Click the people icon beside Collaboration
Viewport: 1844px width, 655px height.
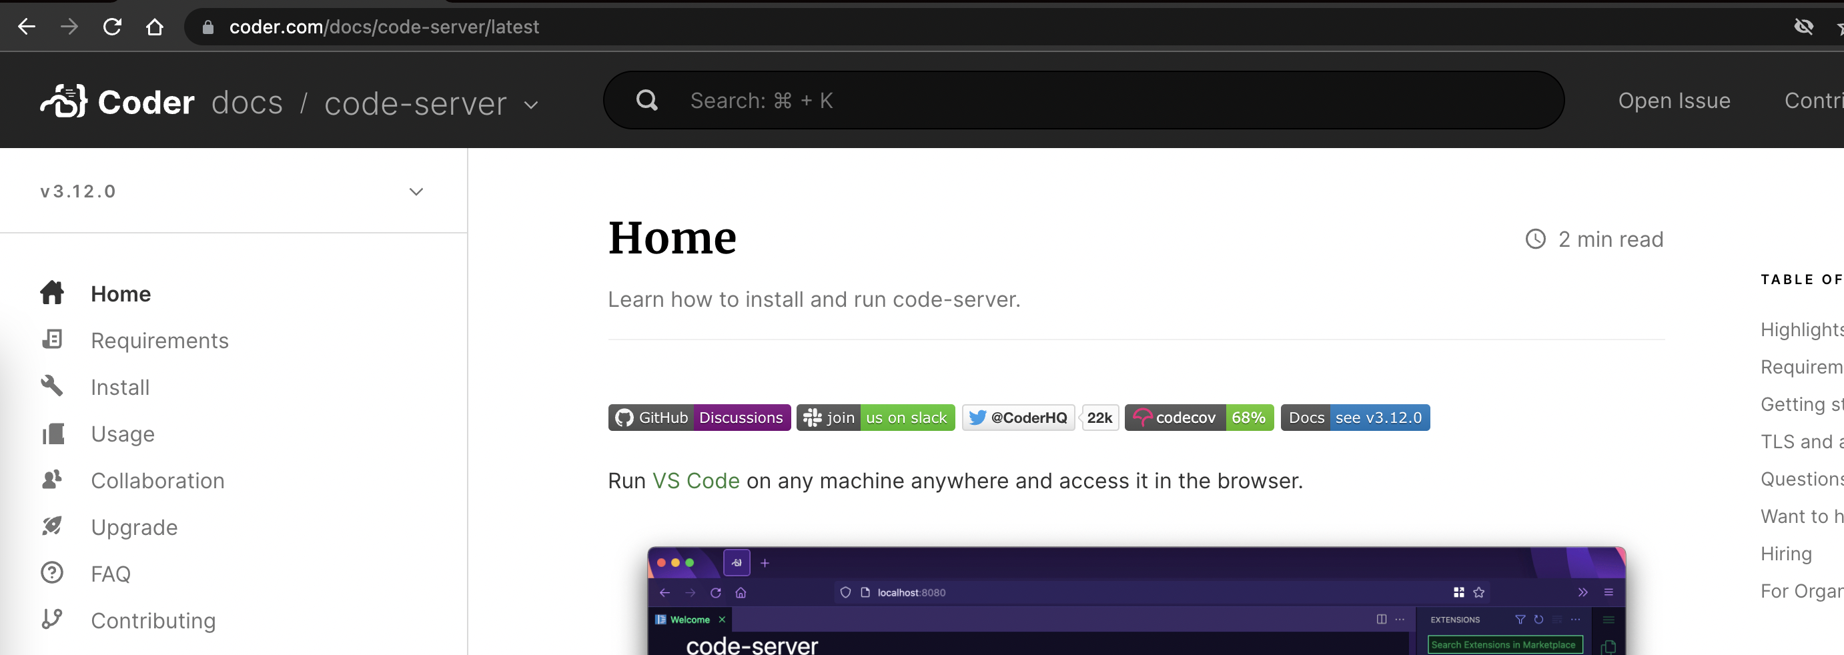coord(52,480)
